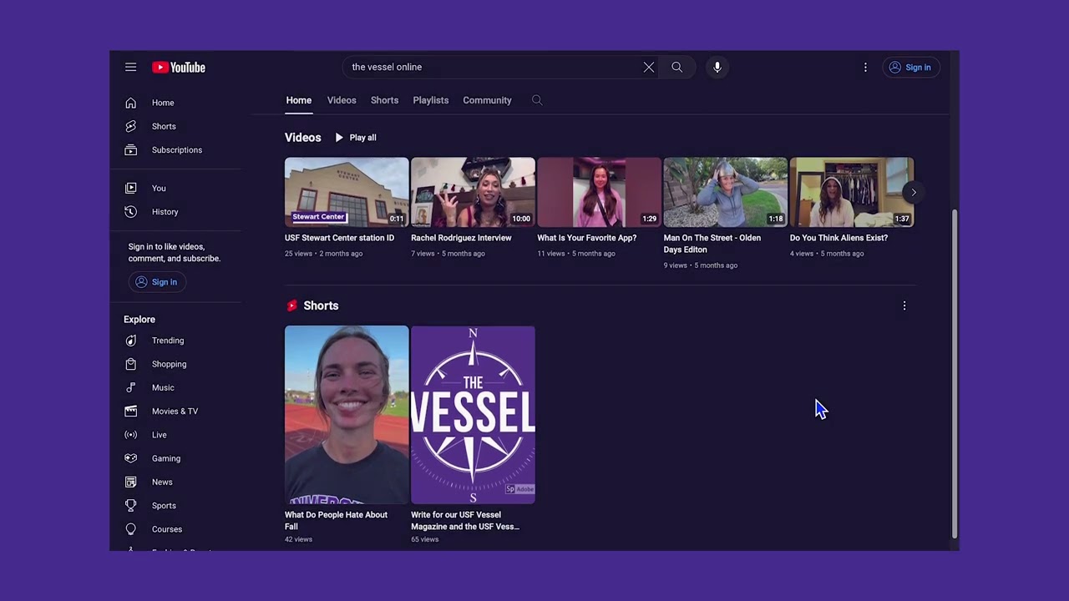Open the What Is Your Favorite App thumbnail

[x=599, y=192]
